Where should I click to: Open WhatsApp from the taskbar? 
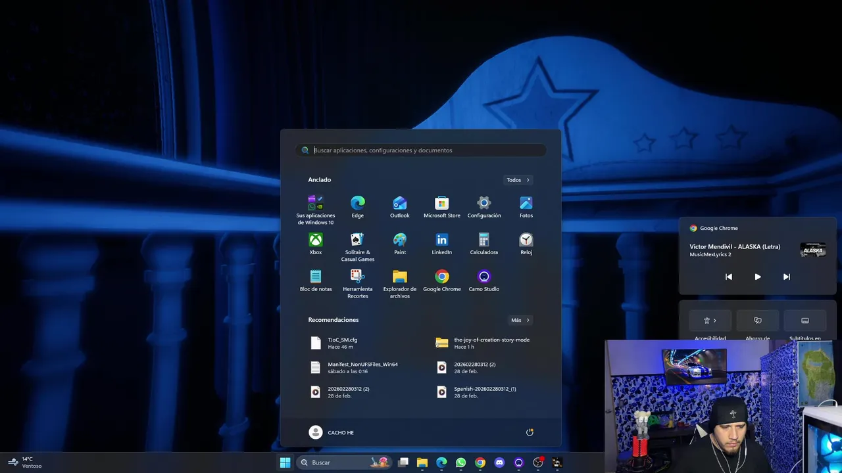[x=460, y=462]
